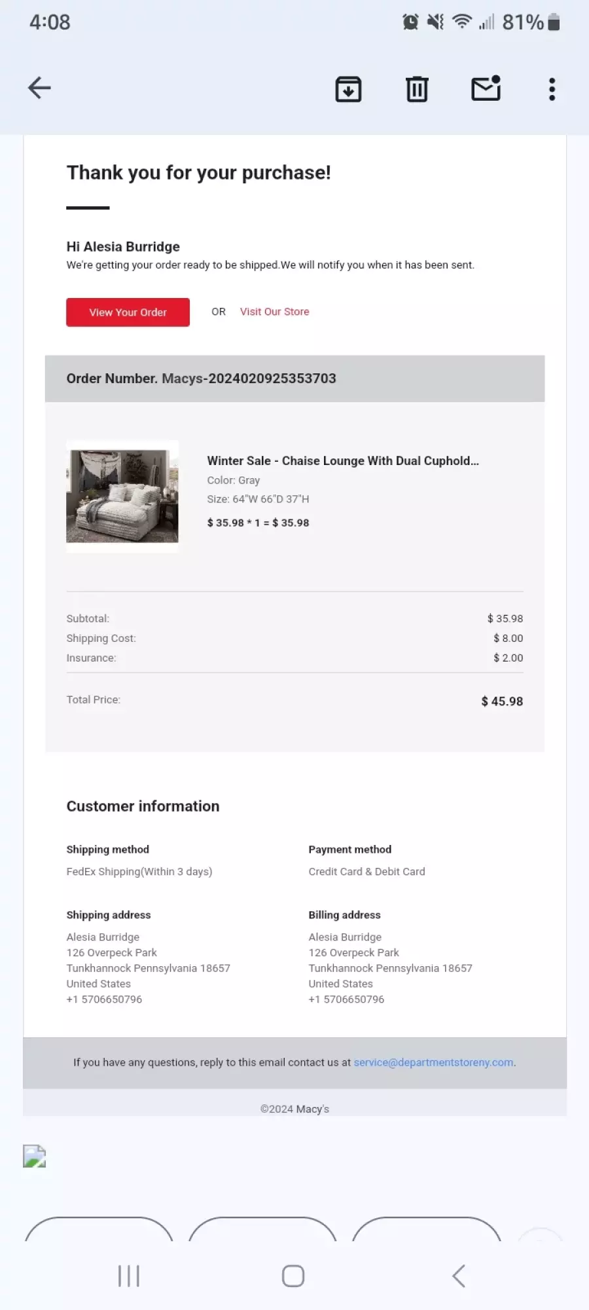Archive this email
589x1310 pixels.
(348, 89)
